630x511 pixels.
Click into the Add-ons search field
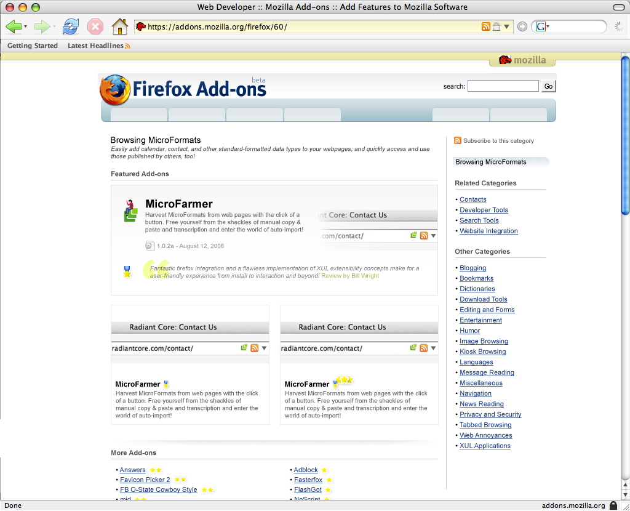[x=503, y=86]
